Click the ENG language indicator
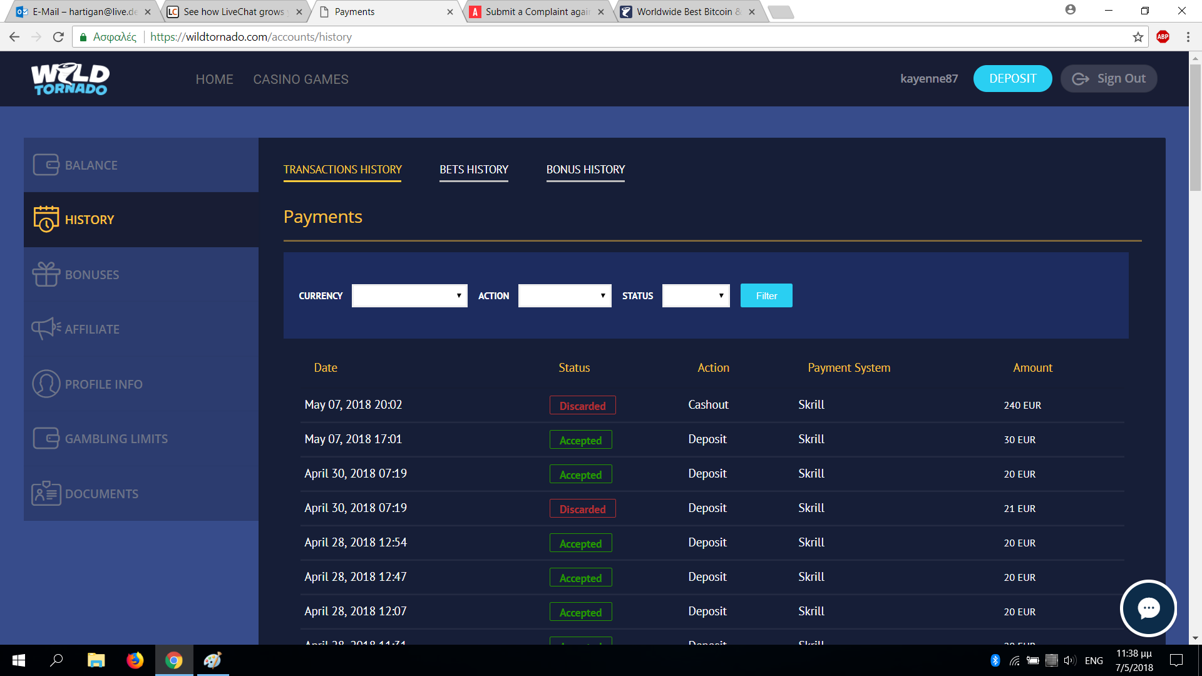The width and height of the screenshot is (1202, 676). [1094, 660]
